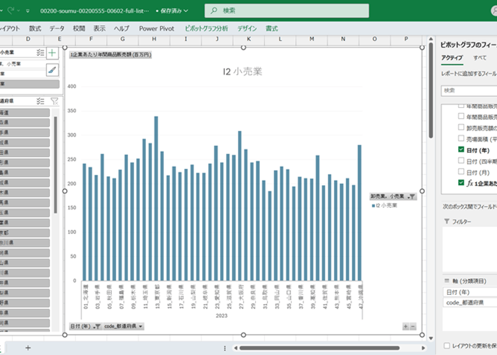Add a new sheet with the plus icon
497x355 pixels.
click(28, 347)
